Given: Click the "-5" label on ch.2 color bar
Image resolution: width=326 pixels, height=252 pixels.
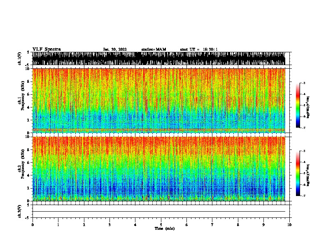Looking at the screenshot, I should click(x=304, y=173).
